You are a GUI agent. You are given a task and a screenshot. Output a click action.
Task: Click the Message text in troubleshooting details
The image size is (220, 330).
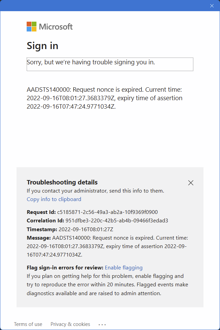(x=107, y=246)
